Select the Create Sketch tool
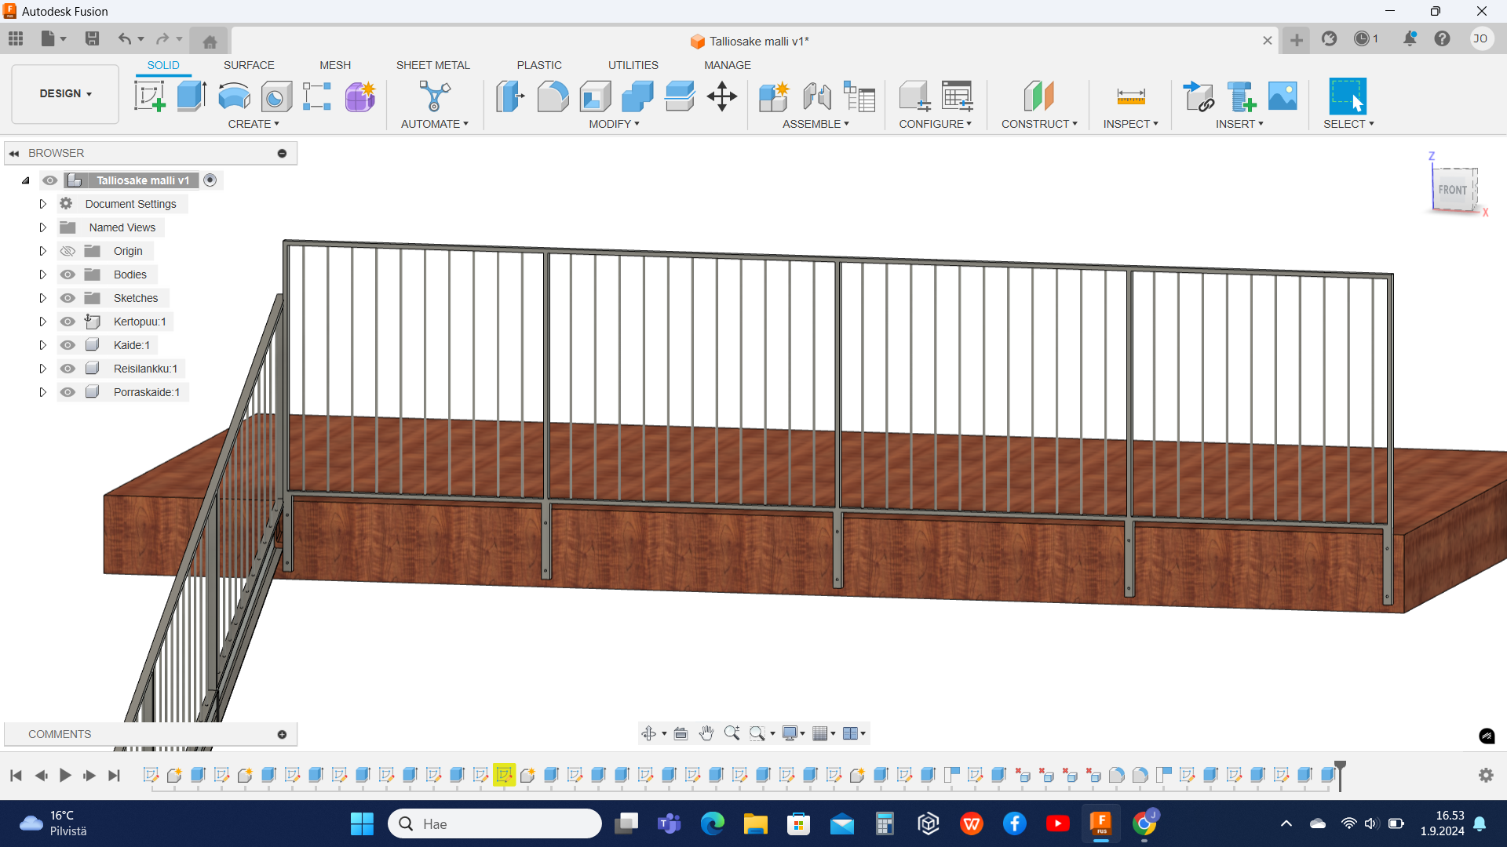 (x=149, y=96)
